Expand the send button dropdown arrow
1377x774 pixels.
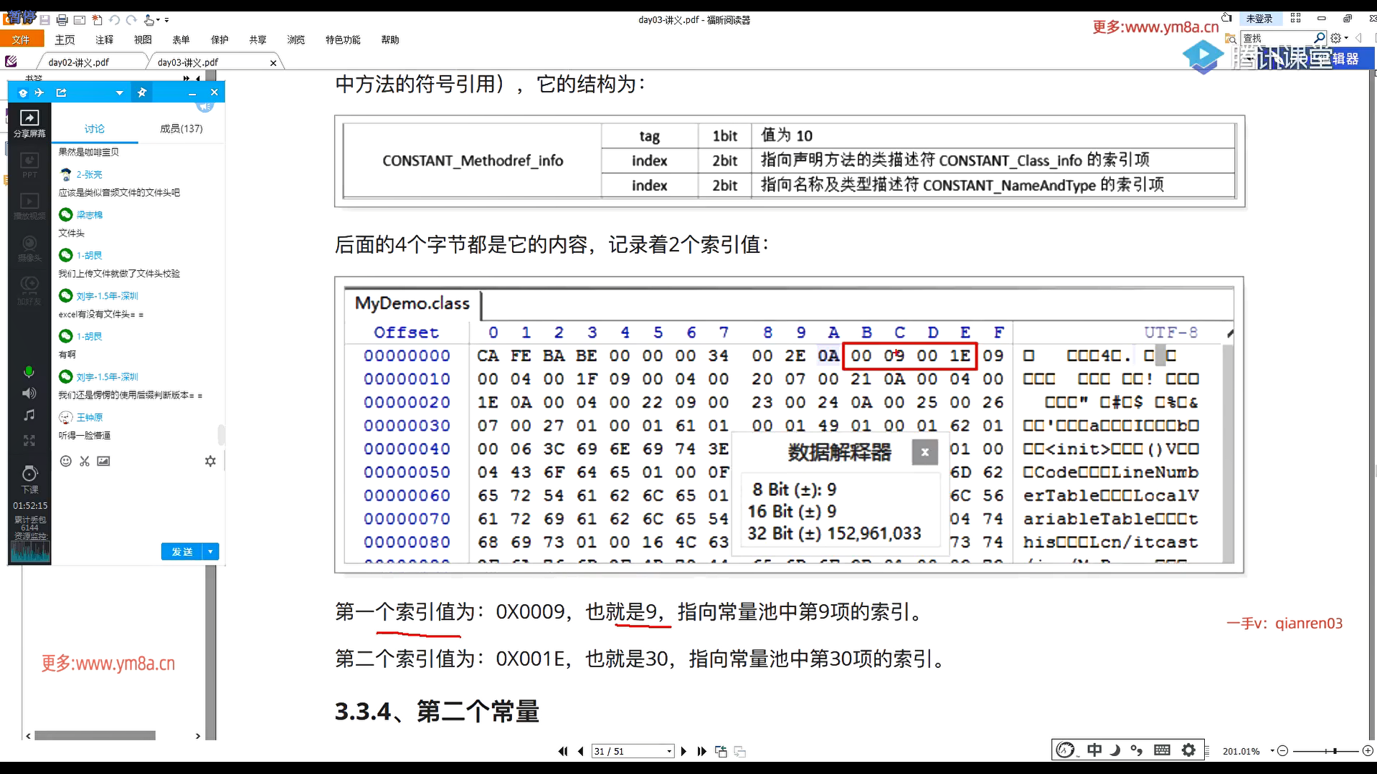click(x=211, y=552)
